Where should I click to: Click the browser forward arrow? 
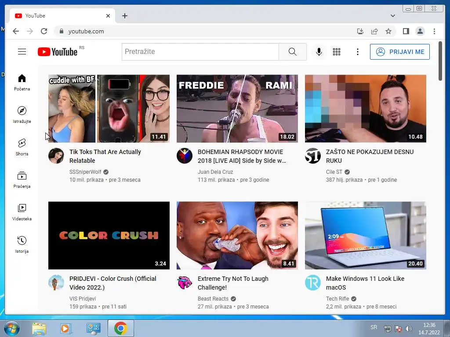coord(30,31)
